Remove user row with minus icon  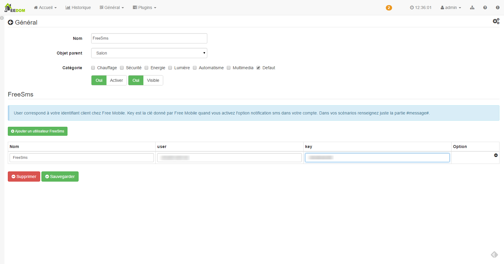pos(496,155)
